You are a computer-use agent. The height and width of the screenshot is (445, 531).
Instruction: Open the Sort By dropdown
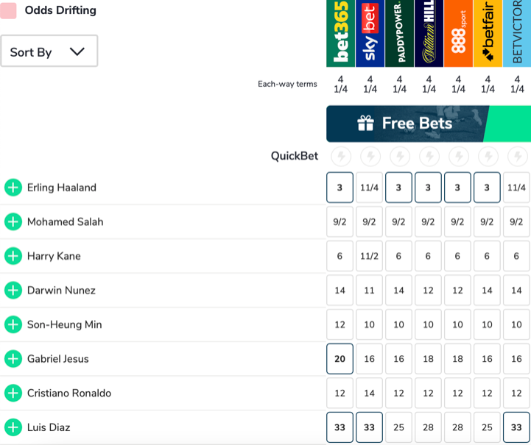coord(49,51)
